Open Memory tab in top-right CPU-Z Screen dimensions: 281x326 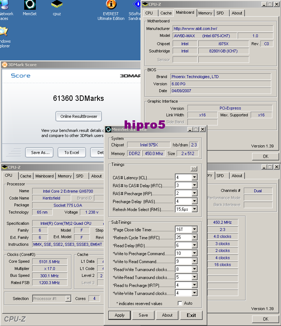[x=205, y=13]
